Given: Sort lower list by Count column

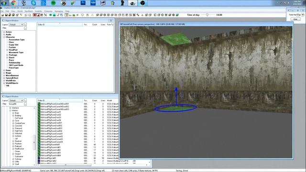Looking at the screenshot, I should [x=95, y=100].
